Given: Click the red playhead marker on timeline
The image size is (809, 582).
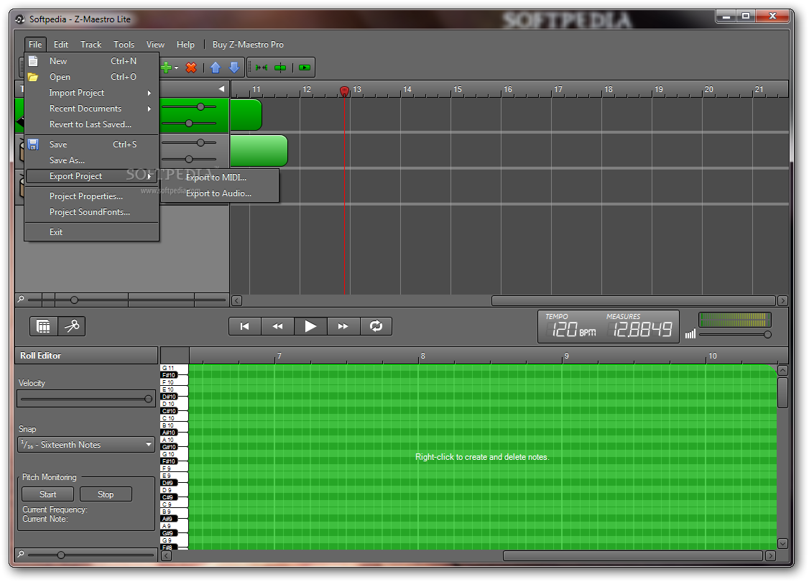Looking at the screenshot, I should pos(345,91).
